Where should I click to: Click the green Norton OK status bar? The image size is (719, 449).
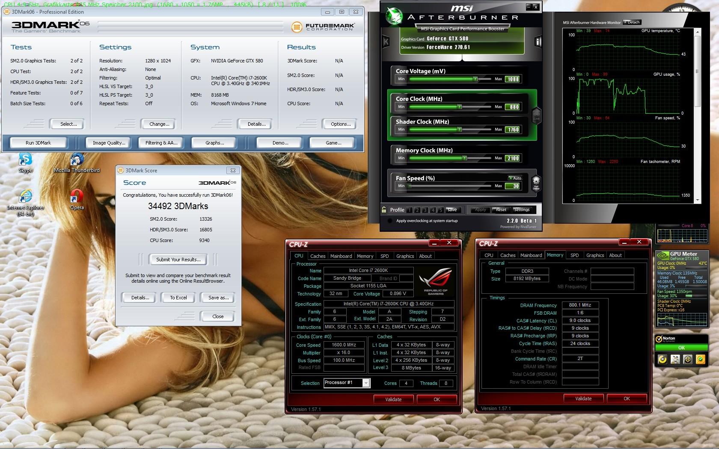click(x=681, y=348)
